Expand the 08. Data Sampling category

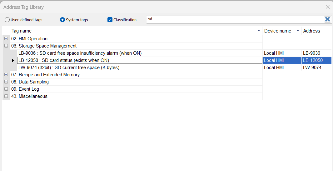pos(6,82)
